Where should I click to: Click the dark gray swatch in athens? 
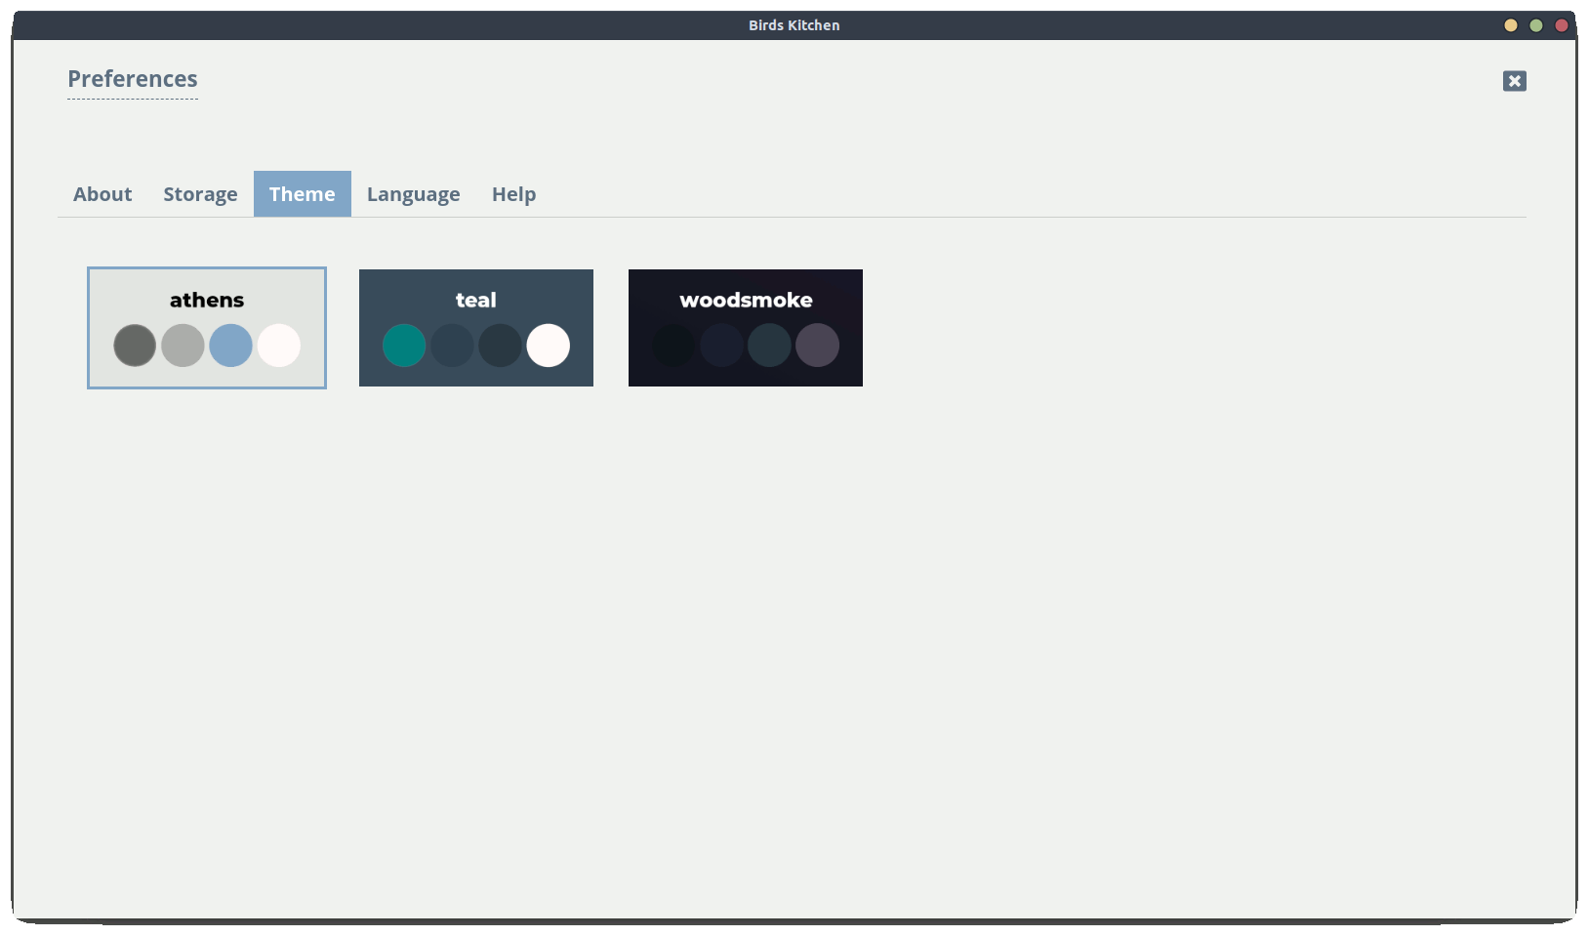click(135, 346)
